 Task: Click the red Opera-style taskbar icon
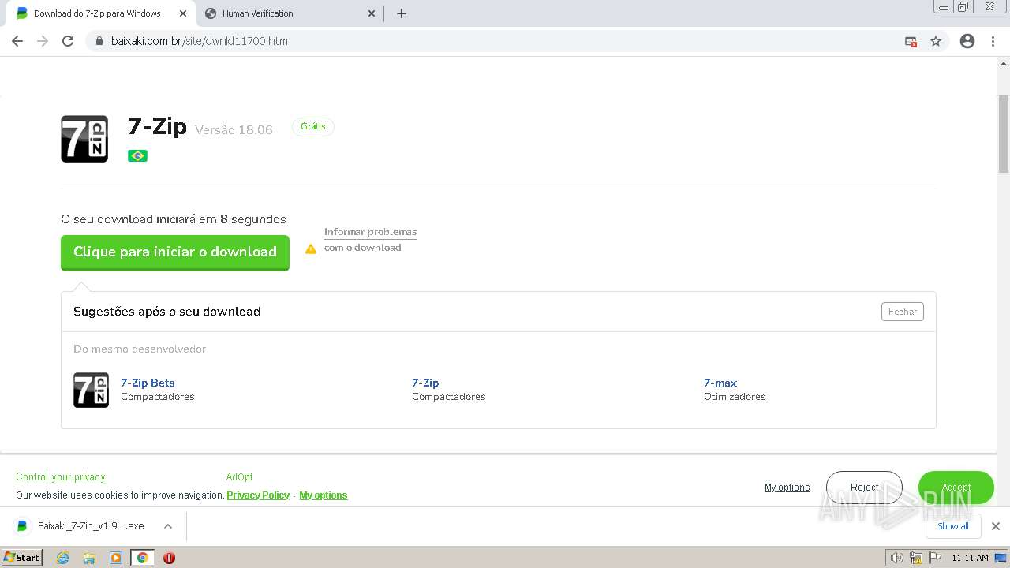click(169, 558)
